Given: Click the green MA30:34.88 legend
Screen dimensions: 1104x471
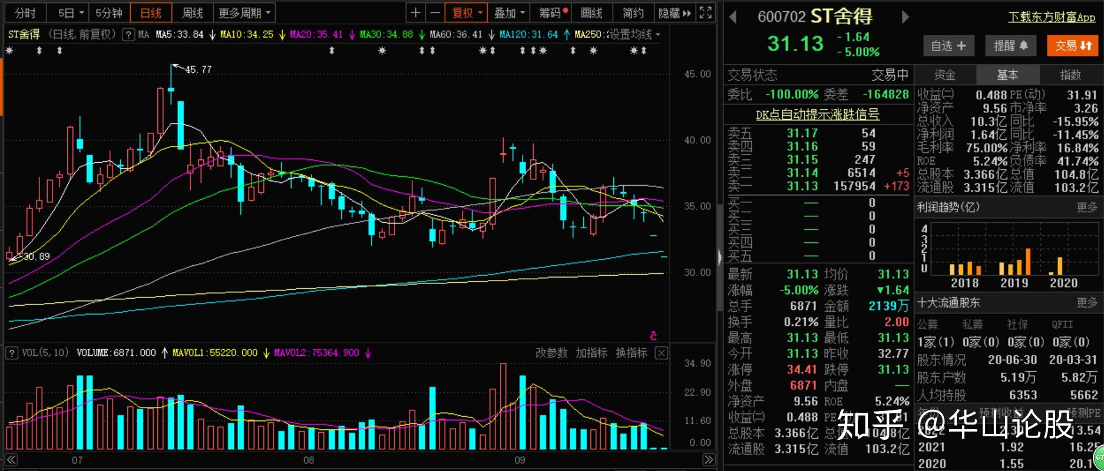Looking at the screenshot, I should coord(386,35).
